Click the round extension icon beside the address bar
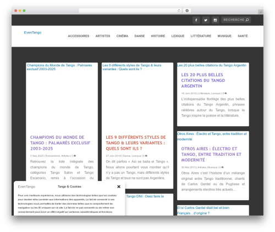The width and height of the screenshot is (275, 232). point(187,10)
